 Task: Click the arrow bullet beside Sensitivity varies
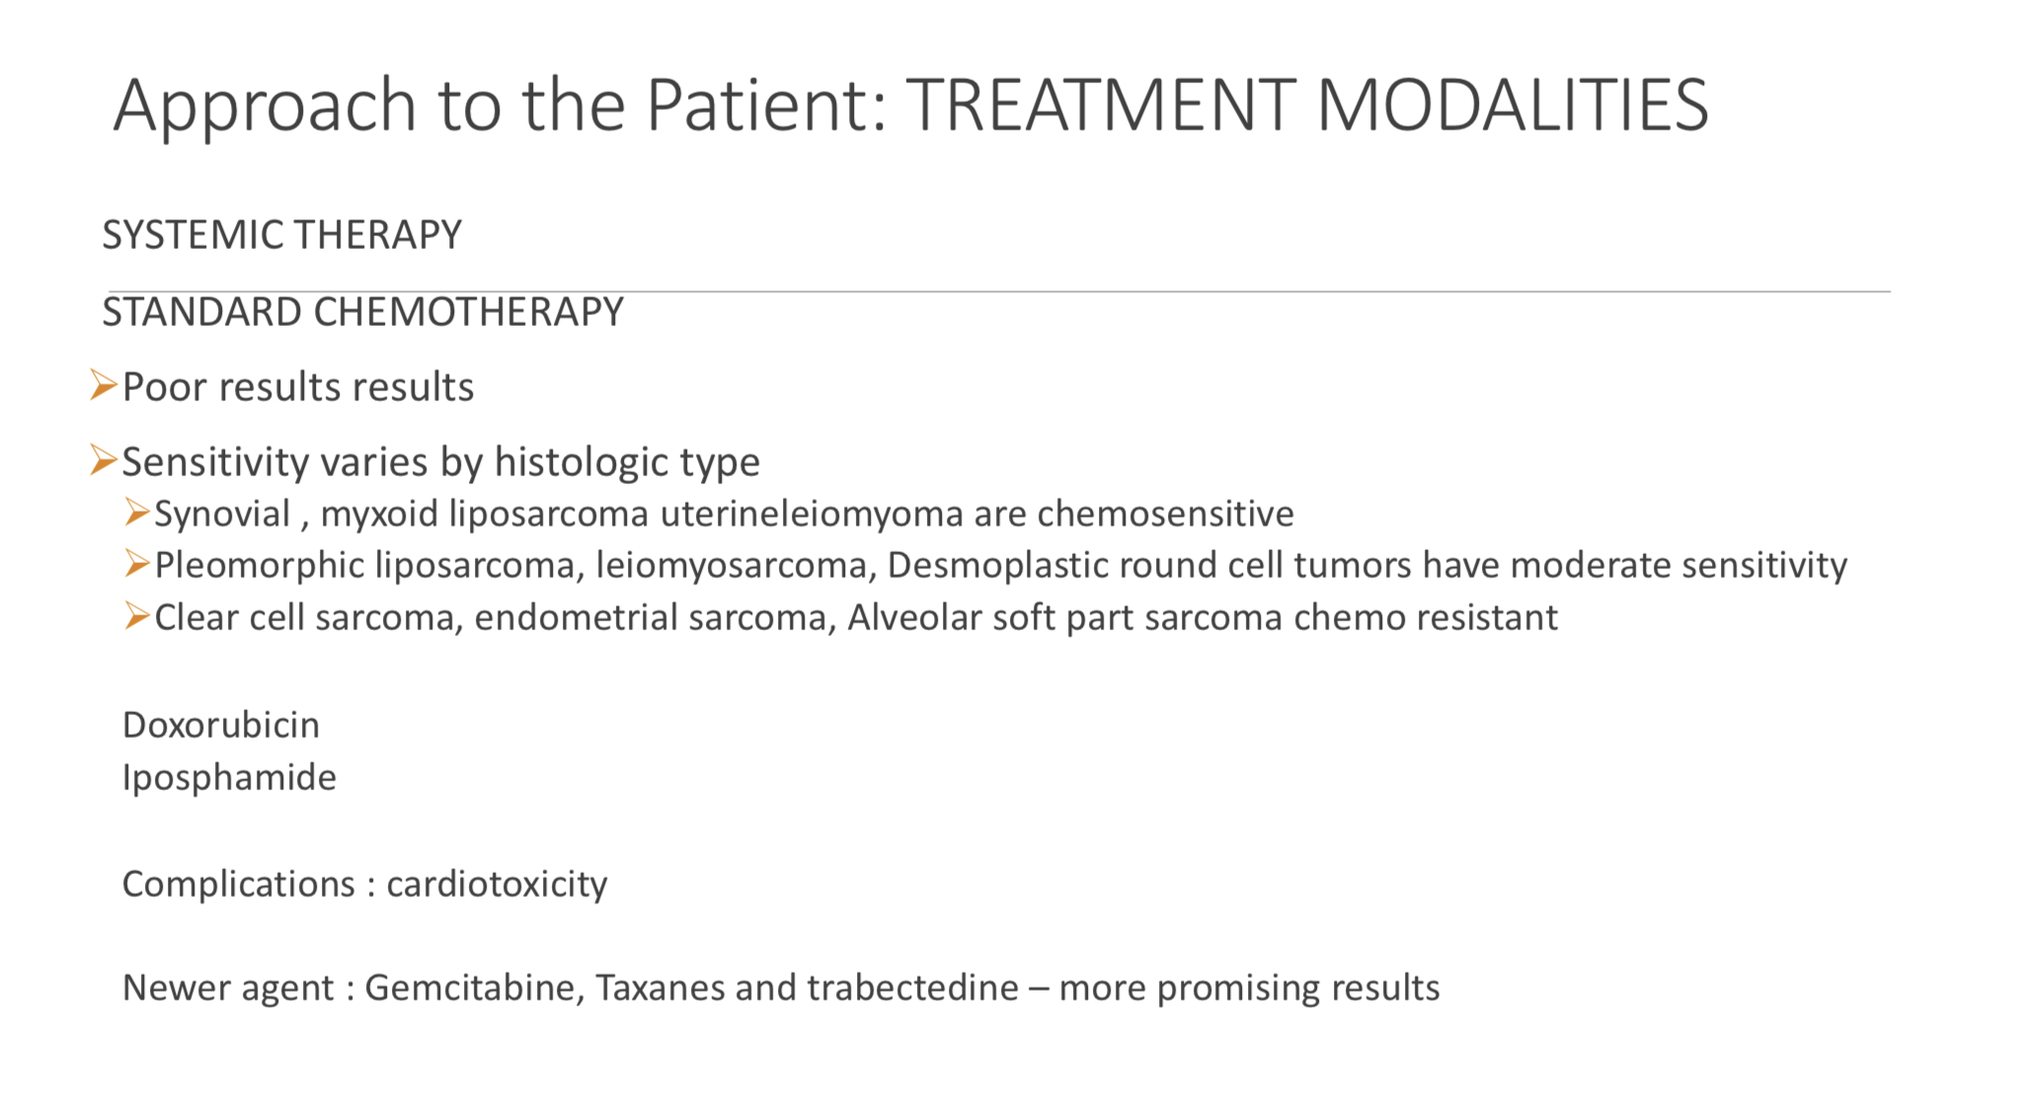point(104,460)
